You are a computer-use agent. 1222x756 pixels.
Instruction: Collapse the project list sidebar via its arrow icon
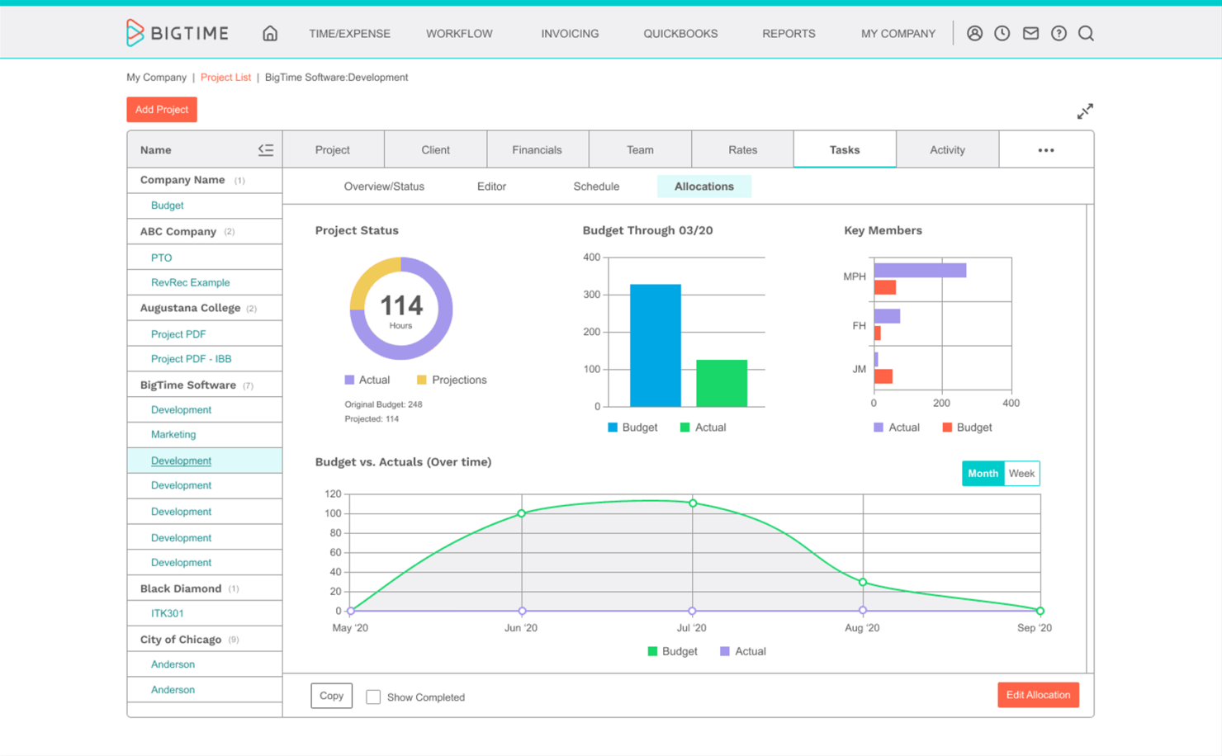point(266,149)
